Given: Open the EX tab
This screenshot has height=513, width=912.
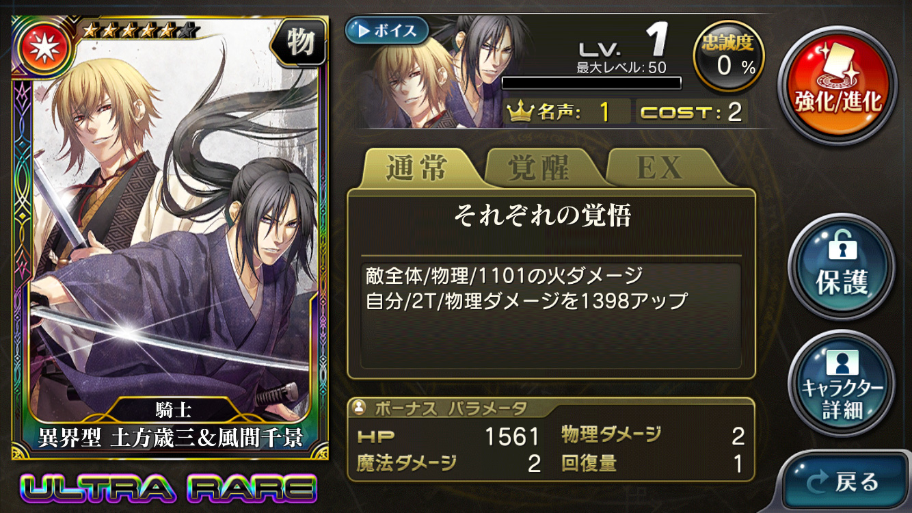Looking at the screenshot, I should [x=660, y=168].
